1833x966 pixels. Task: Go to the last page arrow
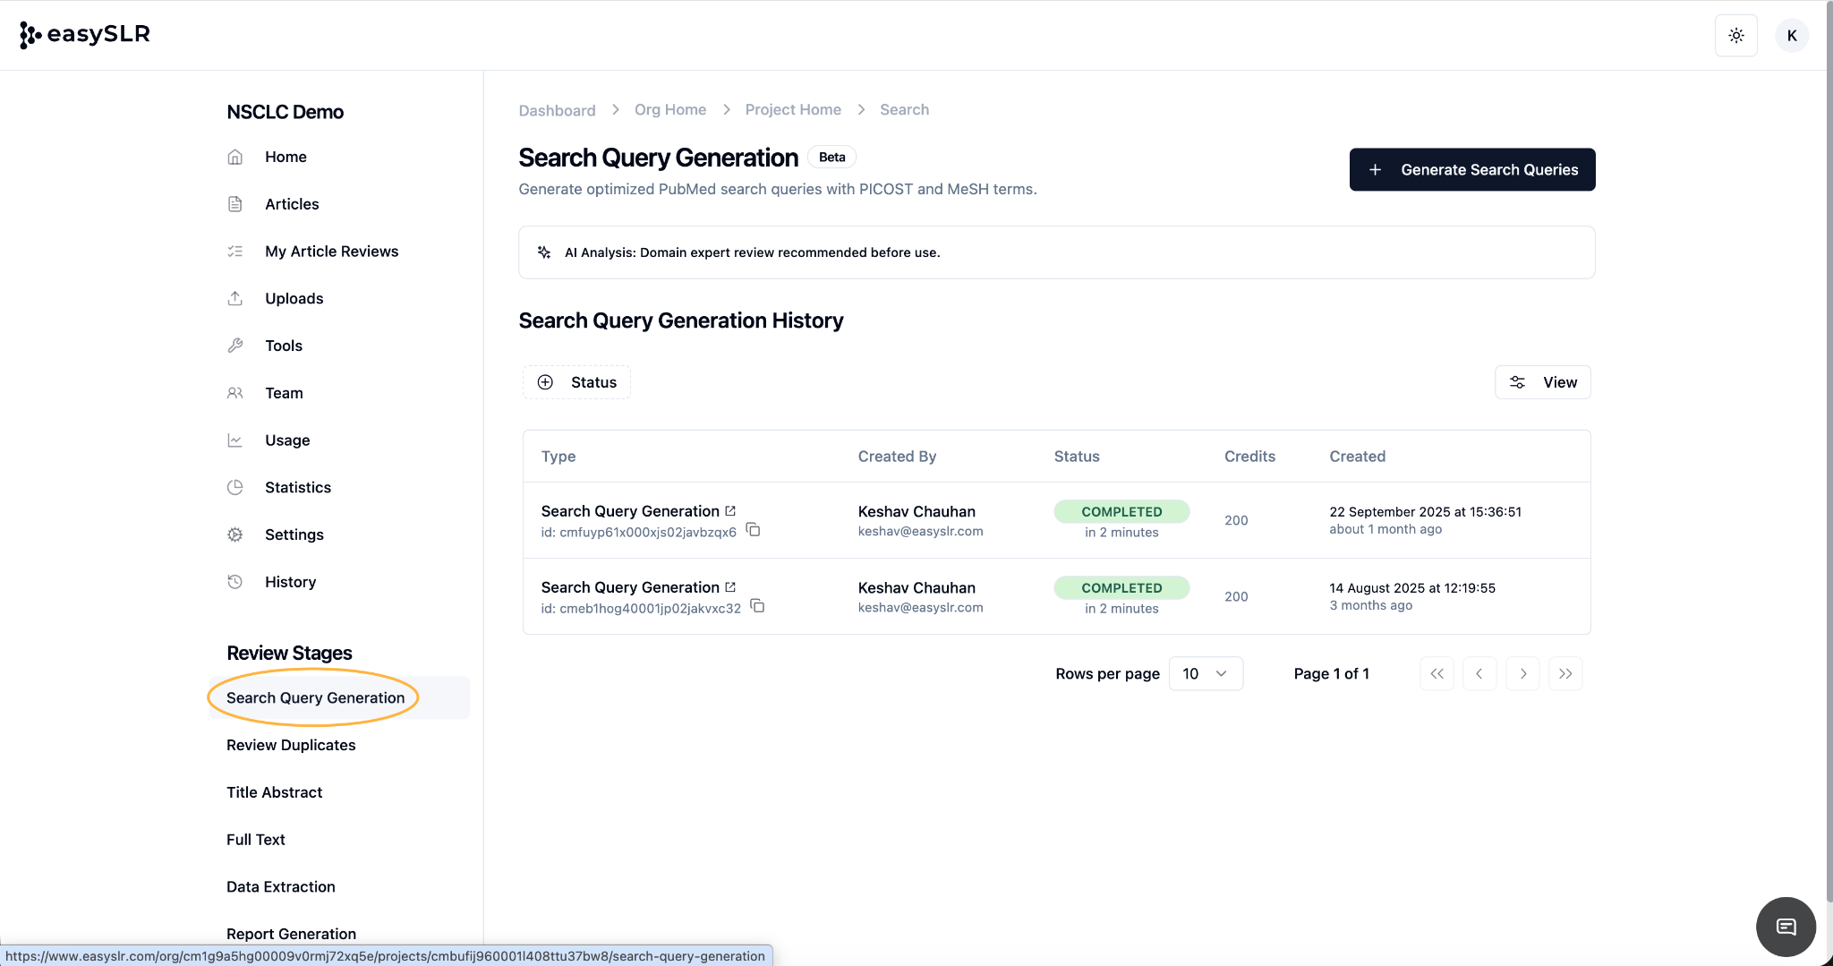coord(1565,673)
